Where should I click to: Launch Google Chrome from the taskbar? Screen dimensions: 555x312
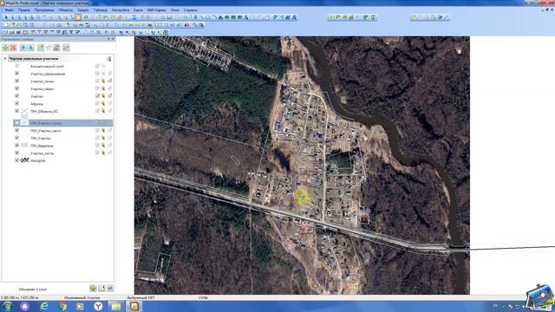click(x=62, y=306)
